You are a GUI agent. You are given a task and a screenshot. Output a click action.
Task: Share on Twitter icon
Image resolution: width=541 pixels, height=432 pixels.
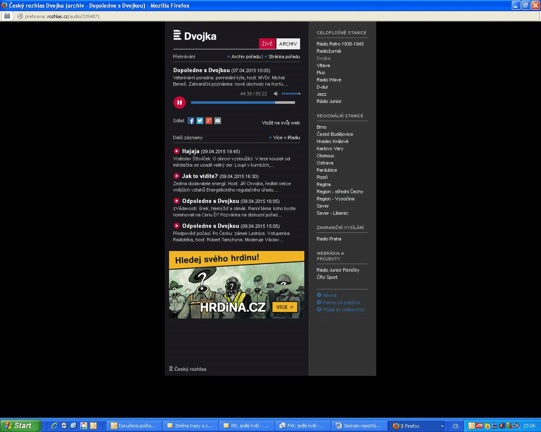tap(200, 121)
